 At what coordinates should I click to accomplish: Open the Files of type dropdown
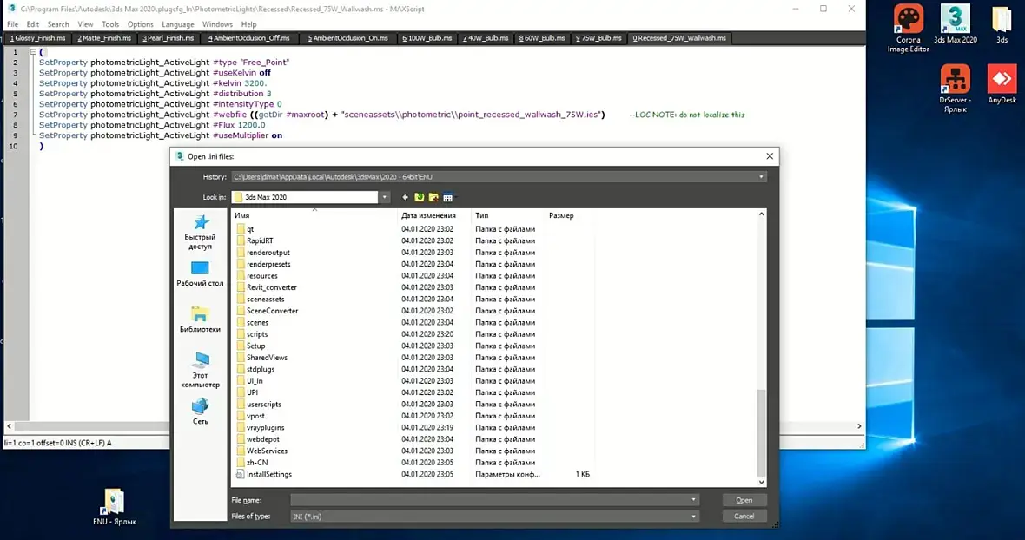(693, 517)
